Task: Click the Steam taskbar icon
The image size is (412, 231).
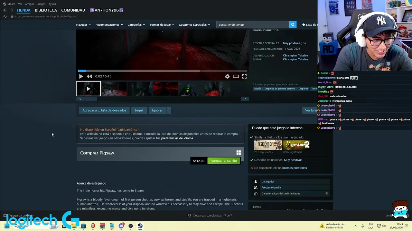Action: pos(140,226)
